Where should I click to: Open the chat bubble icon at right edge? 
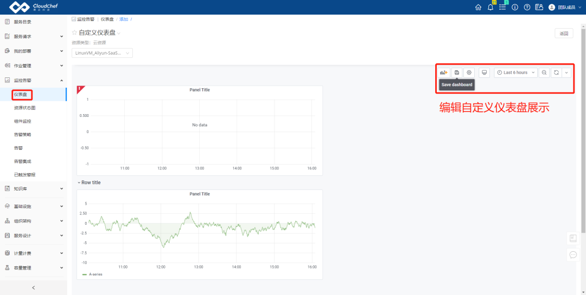pos(573,255)
